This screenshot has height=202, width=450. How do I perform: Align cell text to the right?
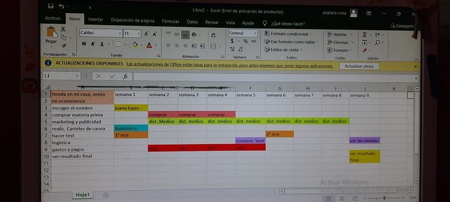coord(185,45)
